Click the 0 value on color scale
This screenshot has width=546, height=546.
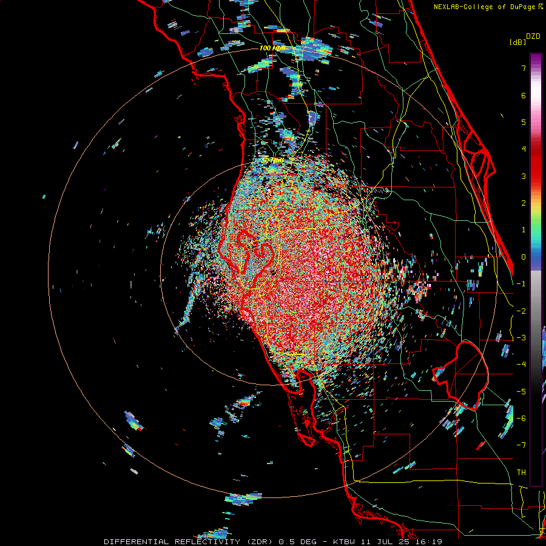pos(524,257)
